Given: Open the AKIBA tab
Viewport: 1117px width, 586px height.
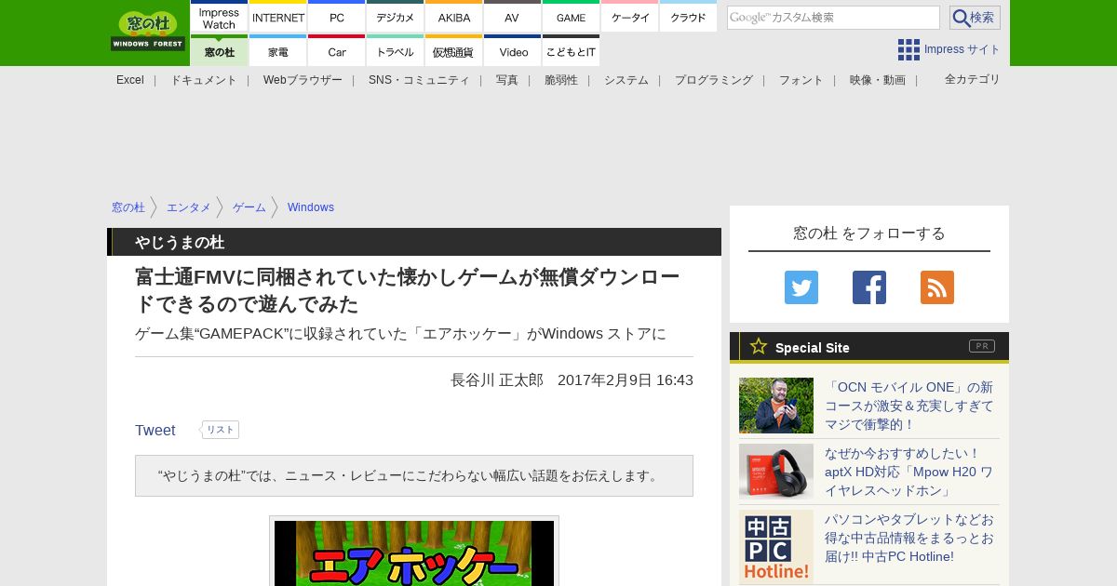Looking at the screenshot, I should tap(454, 18).
